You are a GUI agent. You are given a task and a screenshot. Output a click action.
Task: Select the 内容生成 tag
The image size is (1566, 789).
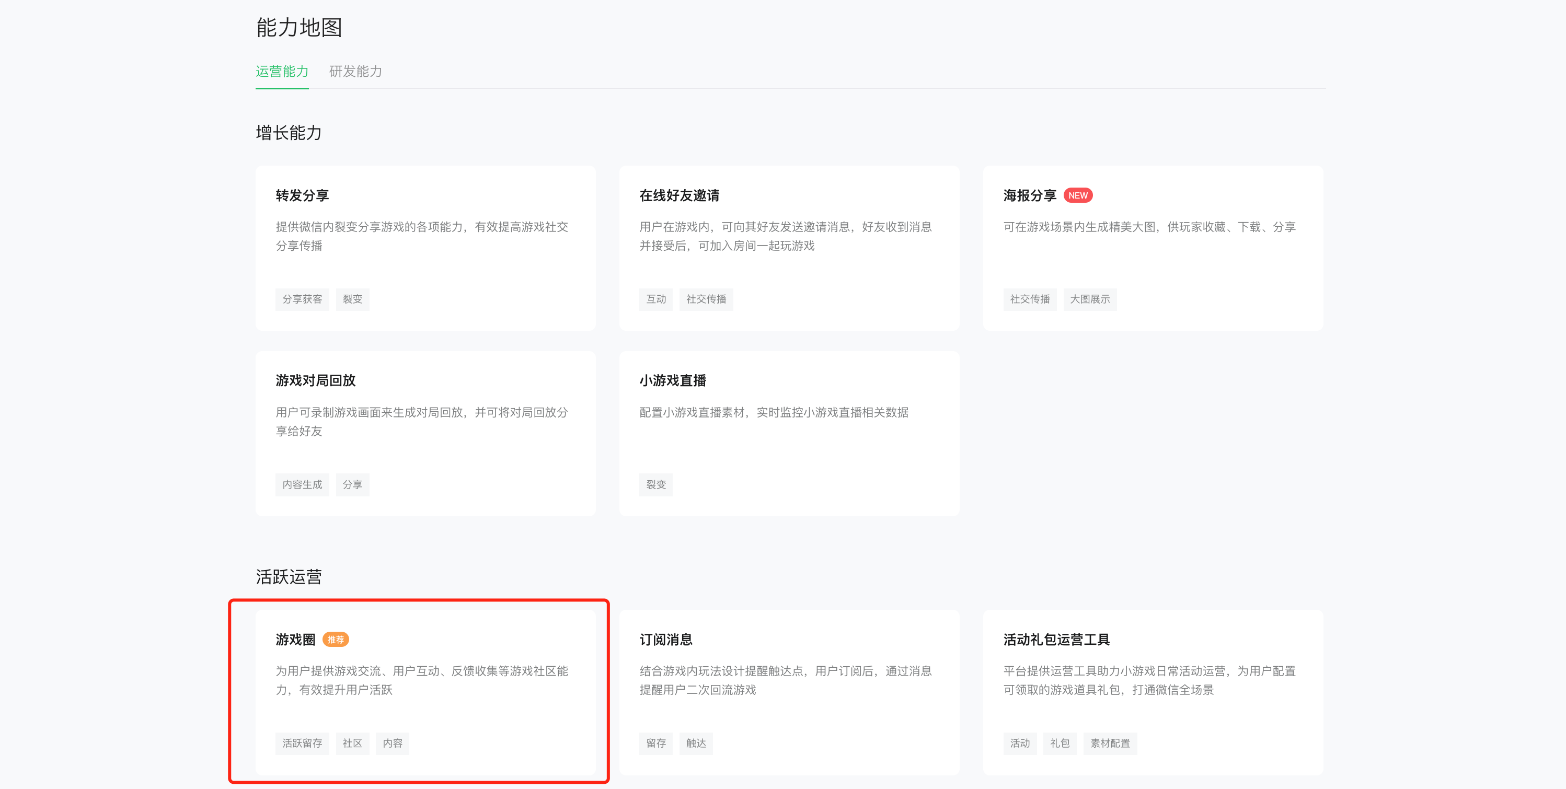302,484
